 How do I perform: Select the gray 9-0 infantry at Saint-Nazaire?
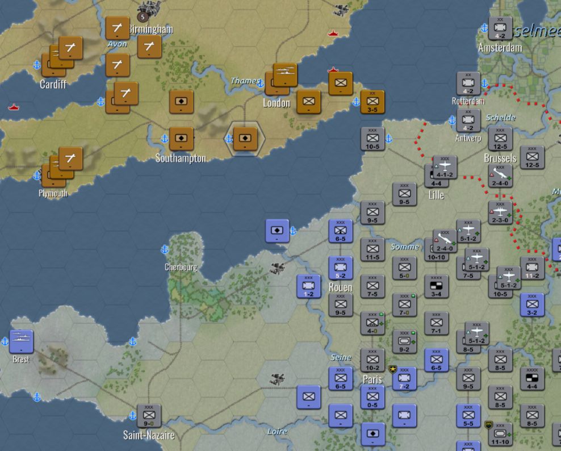point(149,416)
